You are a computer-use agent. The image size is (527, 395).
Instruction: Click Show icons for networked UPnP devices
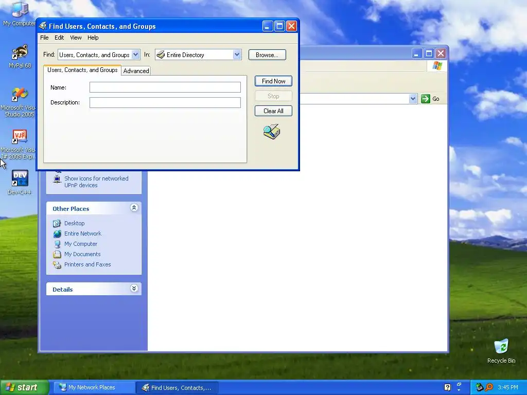coord(96,182)
